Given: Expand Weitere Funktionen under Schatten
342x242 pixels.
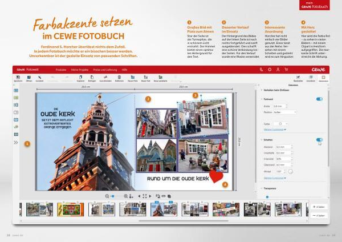Looking at the screenshot, I should (x=275, y=178).
